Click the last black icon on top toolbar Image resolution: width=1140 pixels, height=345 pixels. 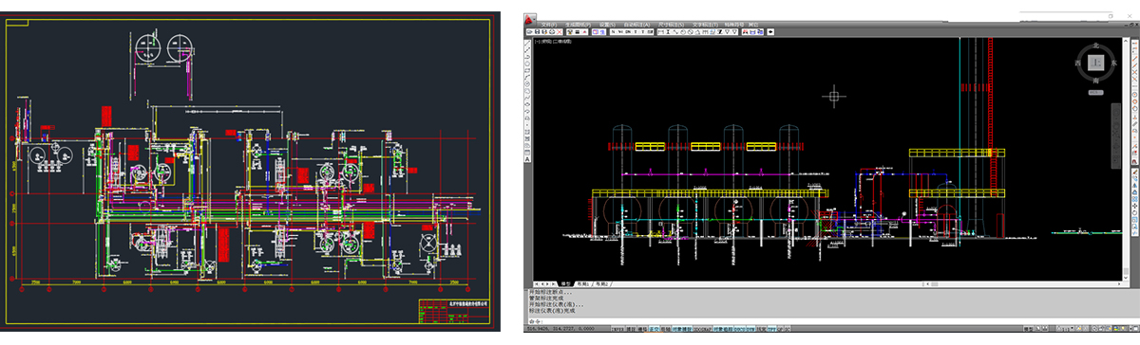tap(770, 32)
